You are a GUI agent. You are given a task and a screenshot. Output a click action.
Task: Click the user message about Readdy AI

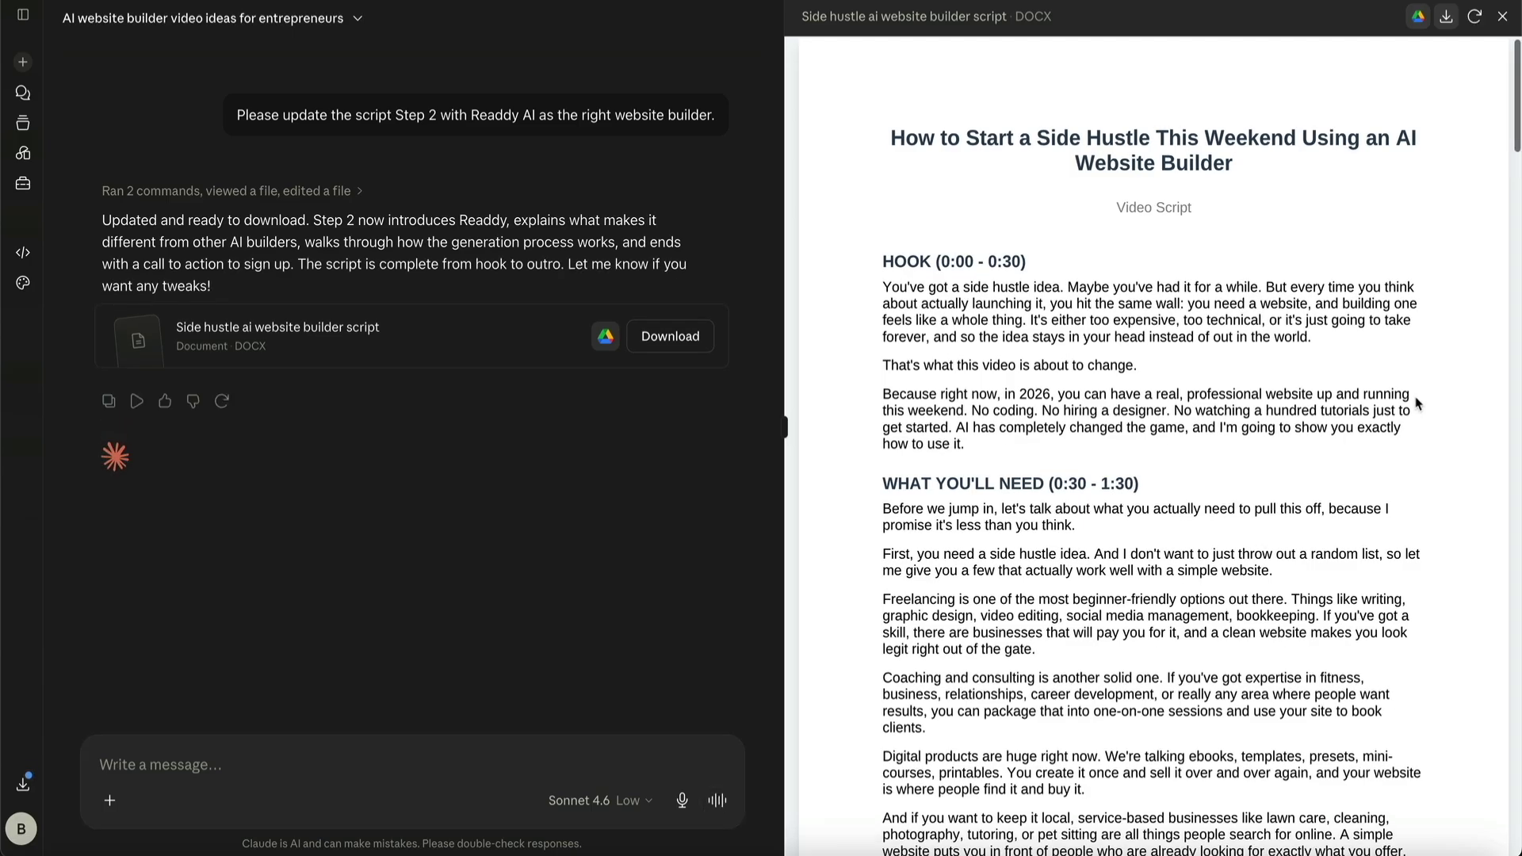tap(476, 115)
